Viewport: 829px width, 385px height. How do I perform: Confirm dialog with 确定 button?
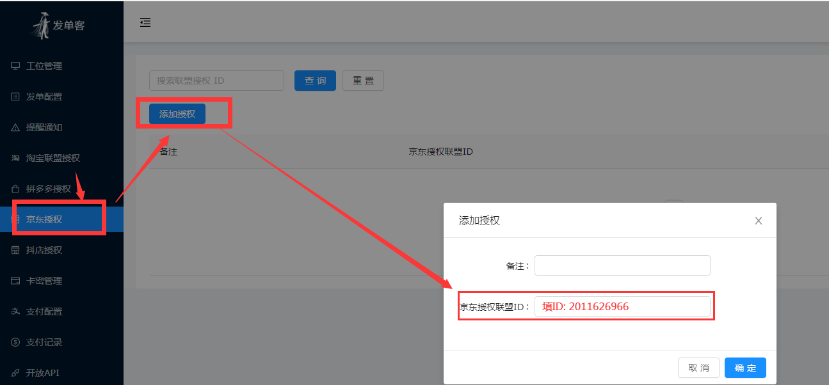click(745, 368)
